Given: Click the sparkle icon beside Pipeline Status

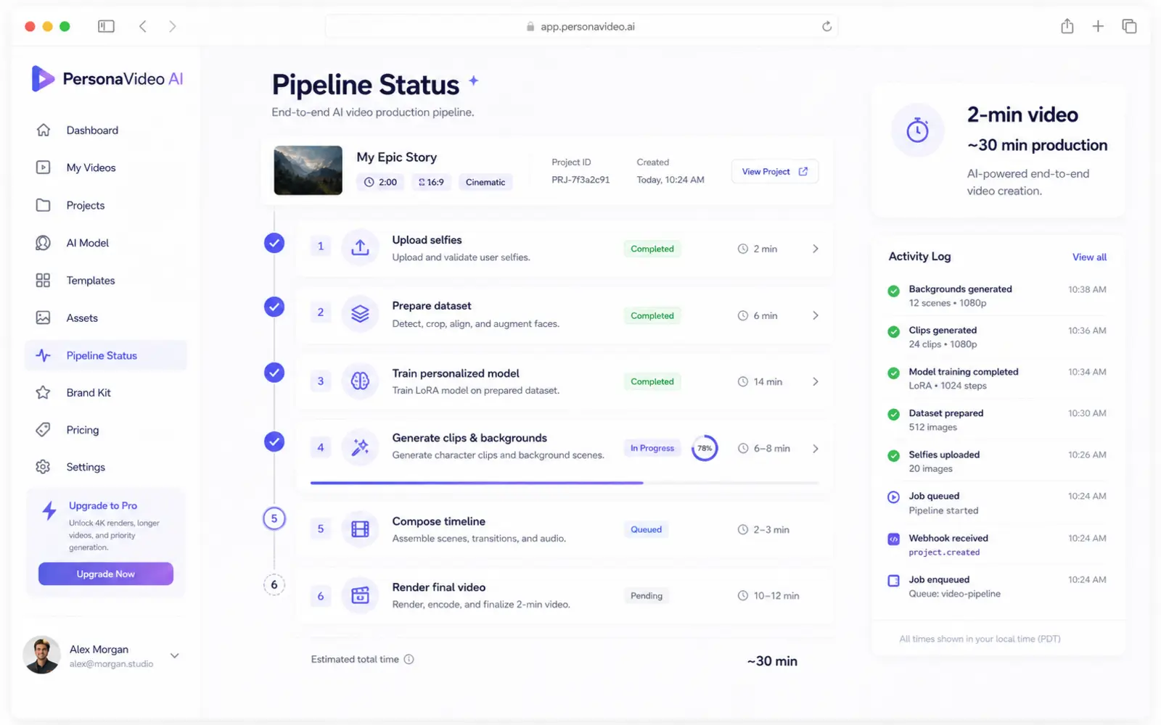Looking at the screenshot, I should coord(474,80).
